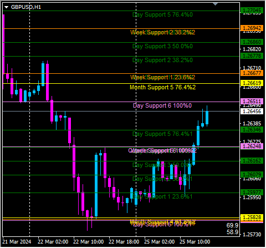Select the green 1.26346 price tag

click(x=252, y=130)
